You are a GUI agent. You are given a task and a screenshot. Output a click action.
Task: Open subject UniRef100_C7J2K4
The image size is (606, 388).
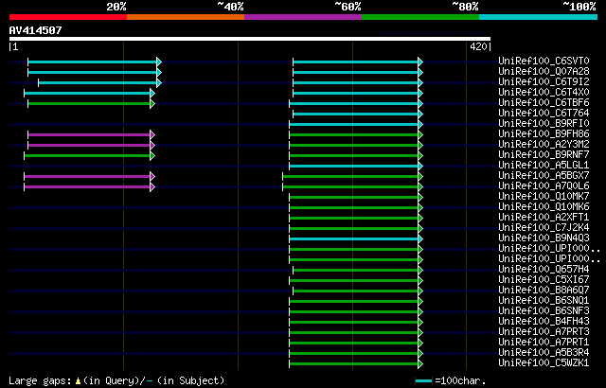(544, 228)
